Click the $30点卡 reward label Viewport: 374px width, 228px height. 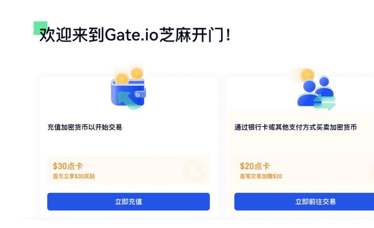click(68, 166)
